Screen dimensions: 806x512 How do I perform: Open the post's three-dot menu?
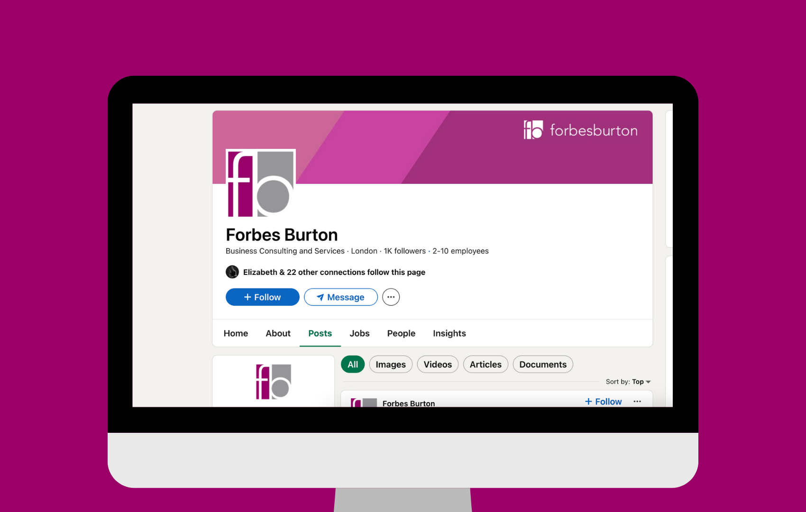click(637, 401)
